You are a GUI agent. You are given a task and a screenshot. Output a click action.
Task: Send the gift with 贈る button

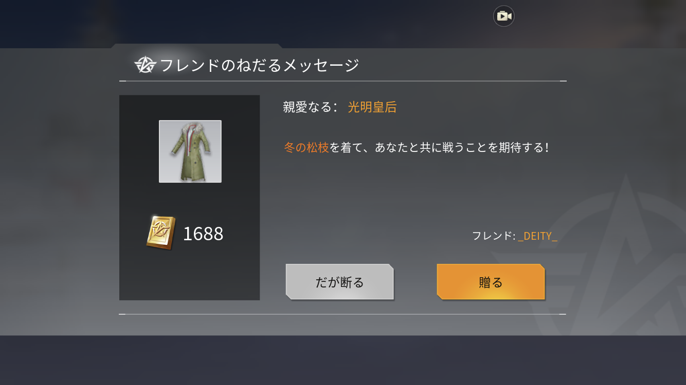click(491, 282)
